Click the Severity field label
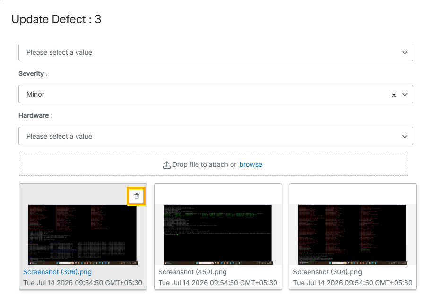This screenshot has height=294, width=431. click(33, 73)
